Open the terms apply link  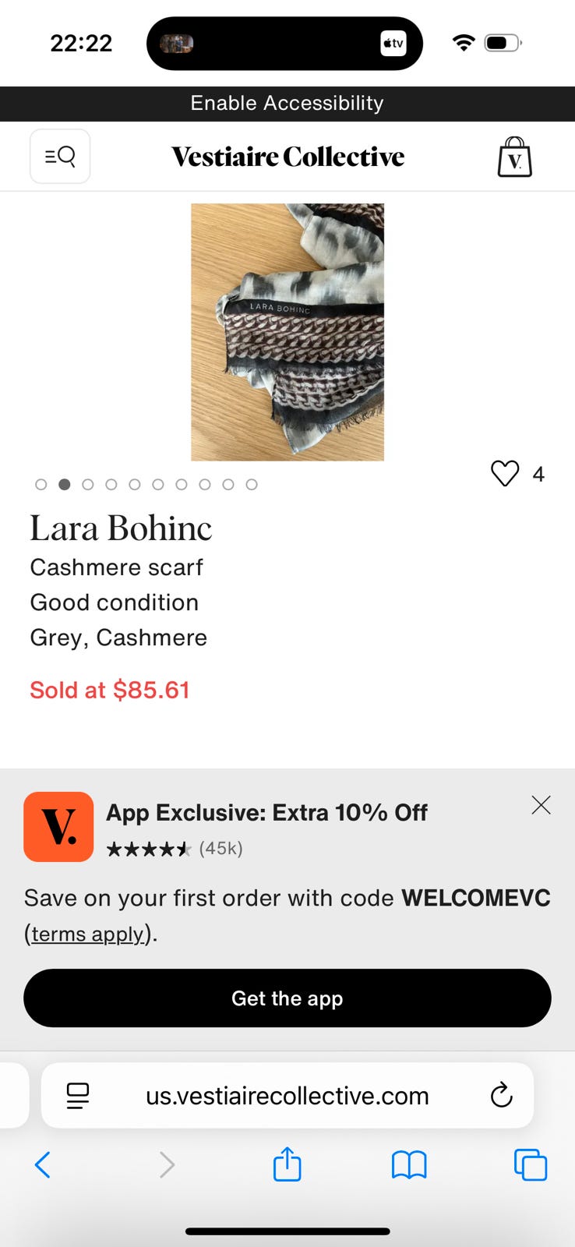click(x=87, y=934)
